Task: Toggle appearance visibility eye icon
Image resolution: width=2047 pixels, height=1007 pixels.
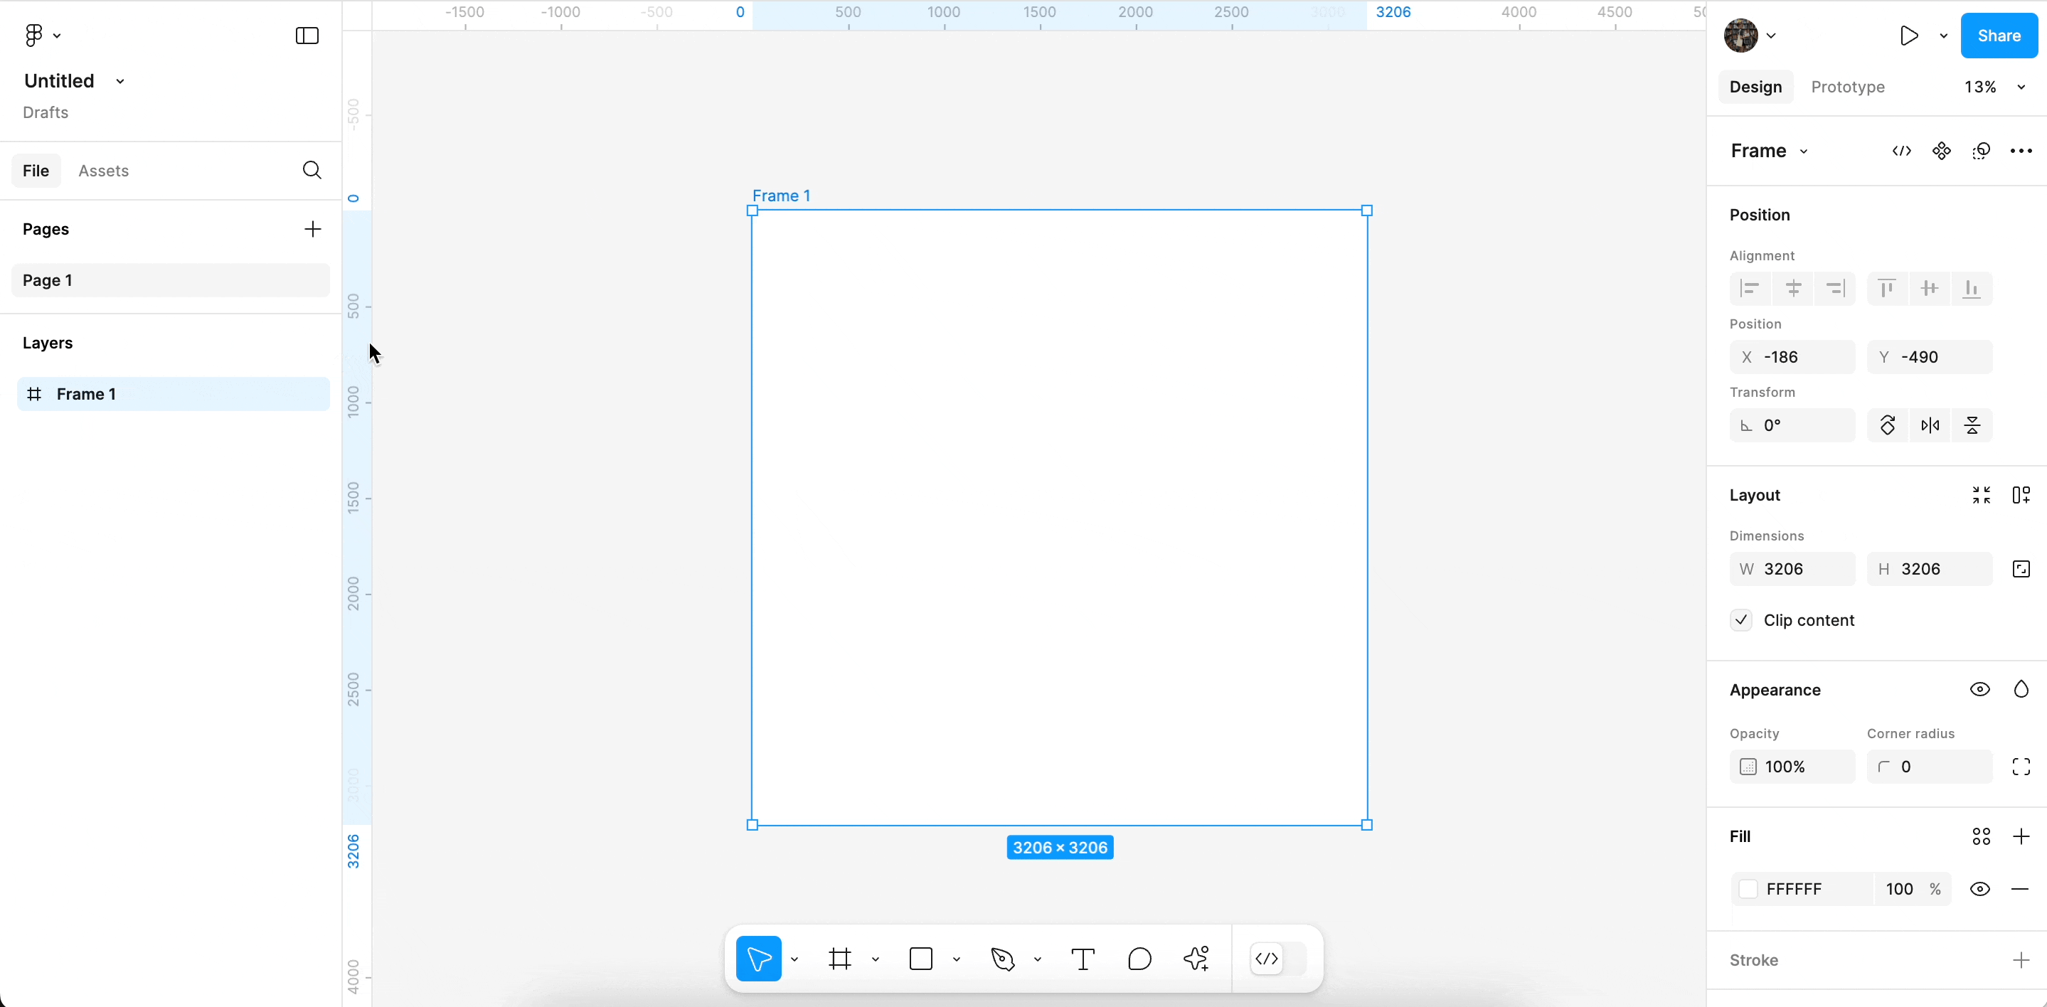Action: [1980, 688]
